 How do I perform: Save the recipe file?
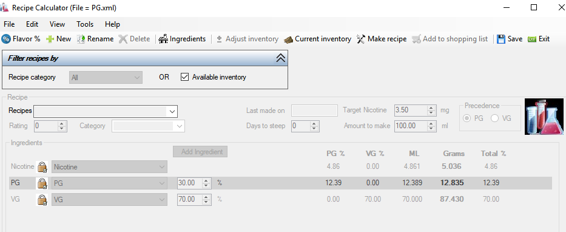click(x=510, y=39)
